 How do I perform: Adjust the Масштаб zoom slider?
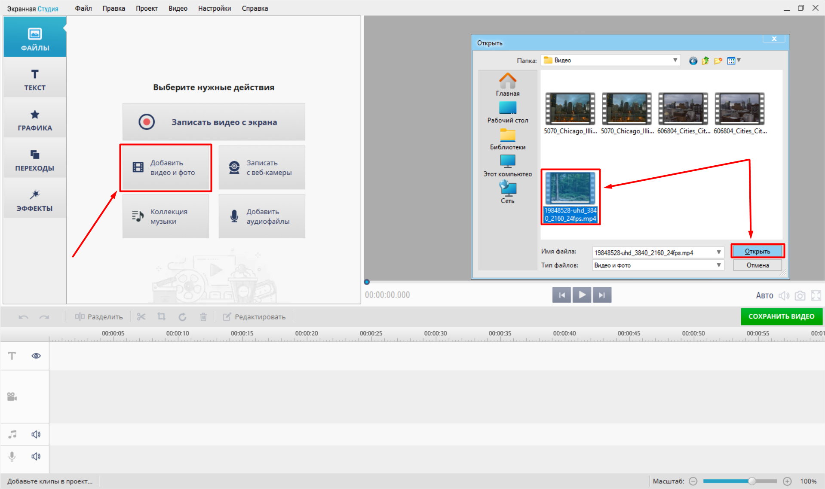[751, 481]
